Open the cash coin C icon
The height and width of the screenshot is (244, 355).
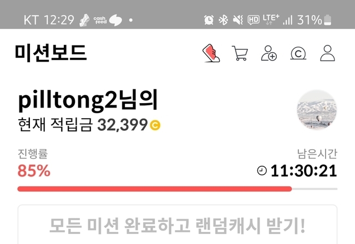click(x=298, y=53)
